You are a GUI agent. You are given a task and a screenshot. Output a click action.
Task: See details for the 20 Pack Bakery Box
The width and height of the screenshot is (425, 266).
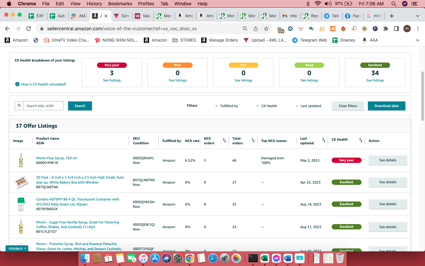[388, 182]
